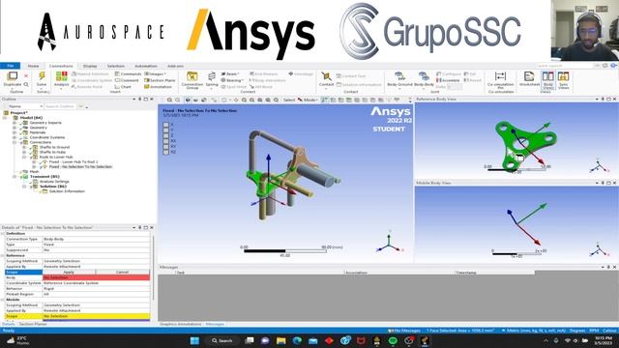Switch to the Selection ribbon tab
Viewport: 619px width, 348px height.
[116, 66]
